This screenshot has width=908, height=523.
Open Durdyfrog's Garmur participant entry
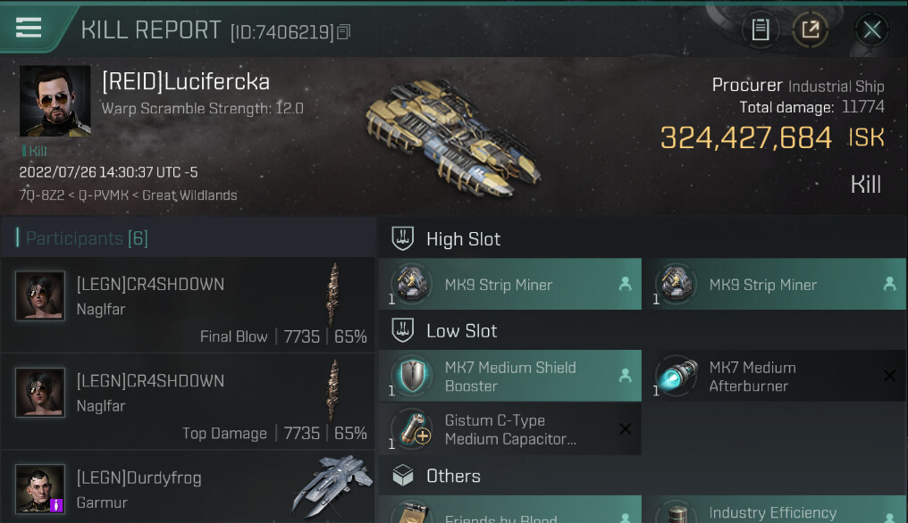click(x=189, y=487)
